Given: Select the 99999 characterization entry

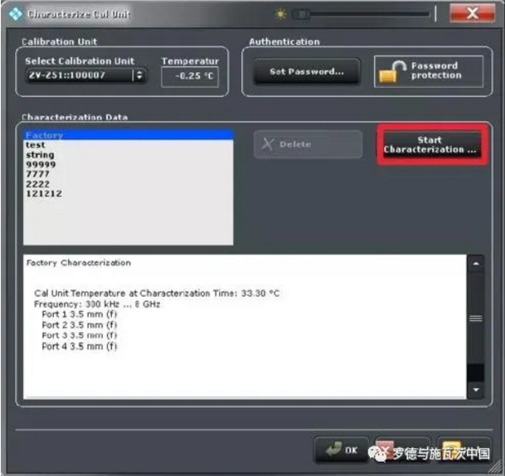Looking at the screenshot, I should (41, 165).
